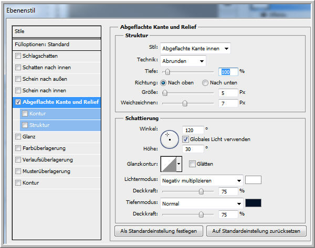Enable the Musterüberlagerung checkbox

(18, 171)
